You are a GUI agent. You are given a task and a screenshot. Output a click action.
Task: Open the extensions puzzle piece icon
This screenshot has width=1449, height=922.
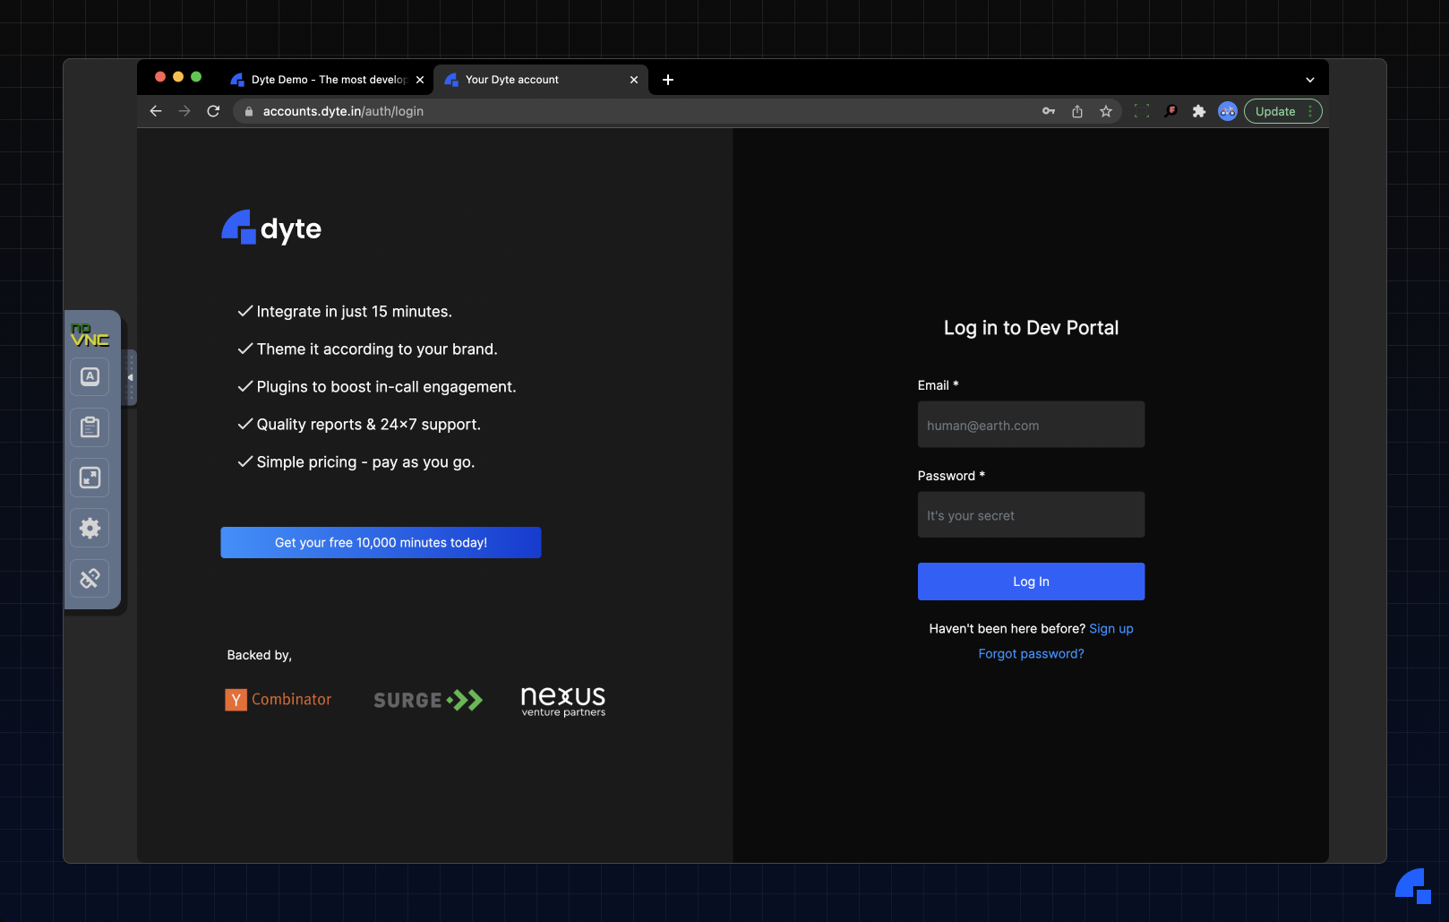pos(1199,111)
